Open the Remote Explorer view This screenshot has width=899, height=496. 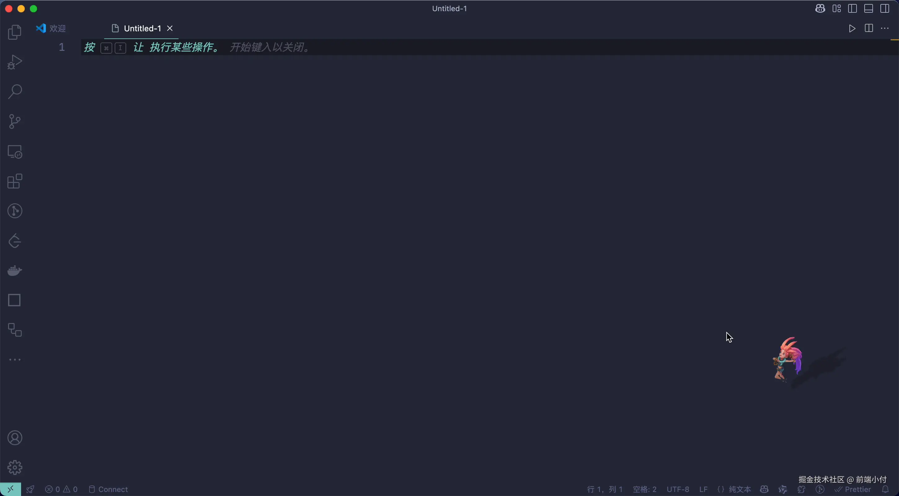pos(15,152)
